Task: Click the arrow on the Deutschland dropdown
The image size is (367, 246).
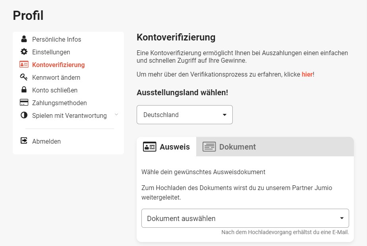Action: pos(224,115)
